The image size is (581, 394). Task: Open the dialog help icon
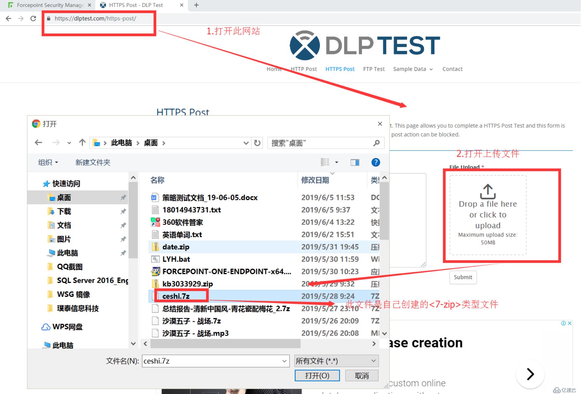click(x=375, y=162)
